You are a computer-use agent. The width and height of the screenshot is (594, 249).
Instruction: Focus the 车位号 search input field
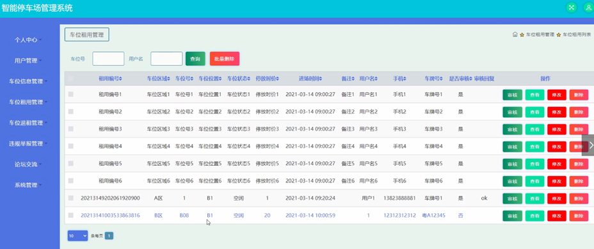[108, 59]
